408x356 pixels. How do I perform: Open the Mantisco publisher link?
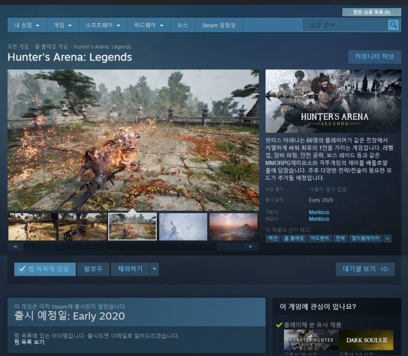318,219
